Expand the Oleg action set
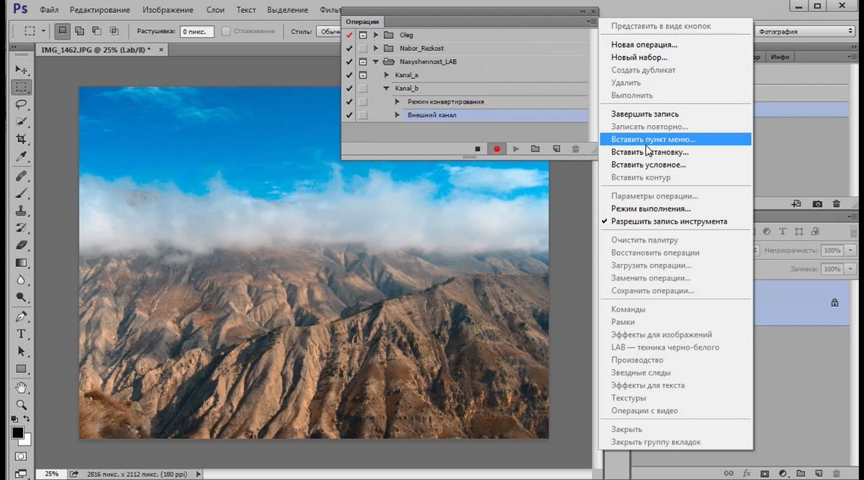Viewport: 864px width, 480px height. [x=376, y=35]
